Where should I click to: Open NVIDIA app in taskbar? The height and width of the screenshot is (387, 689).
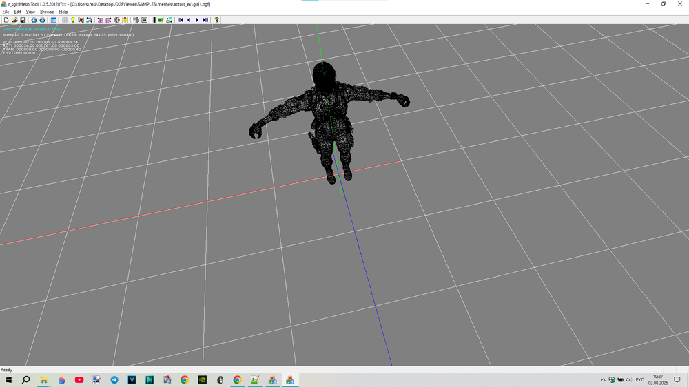(x=202, y=380)
